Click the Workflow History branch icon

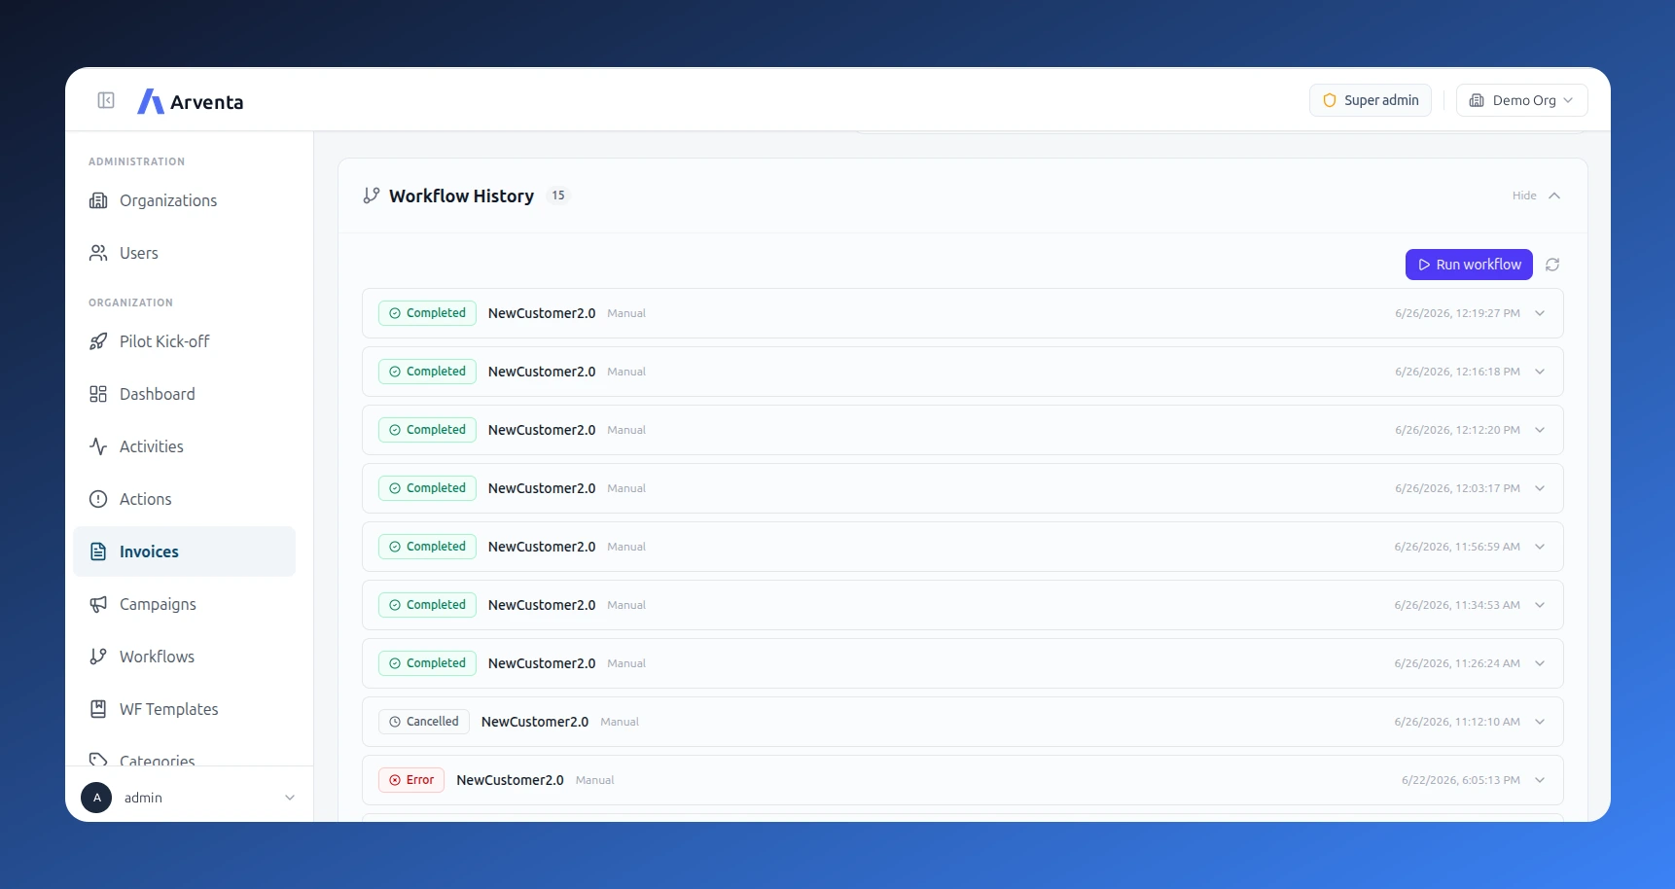click(371, 196)
